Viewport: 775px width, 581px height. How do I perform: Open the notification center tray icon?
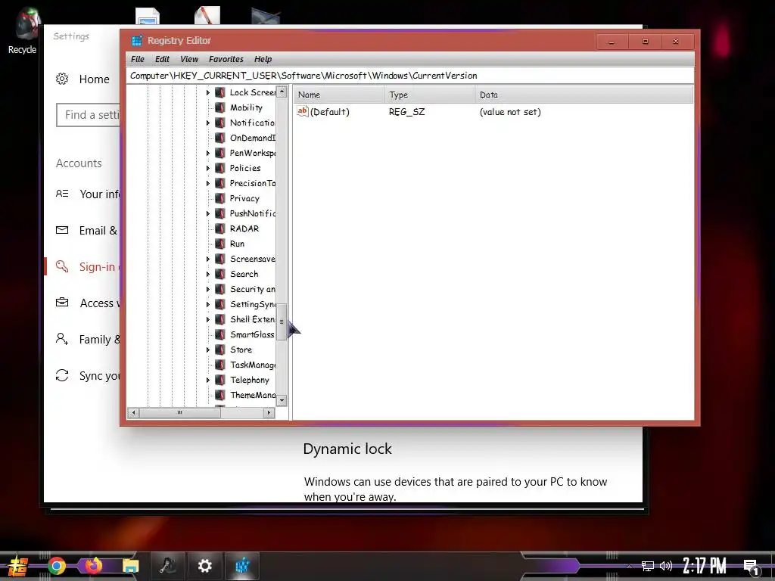pyautogui.click(x=752, y=567)
